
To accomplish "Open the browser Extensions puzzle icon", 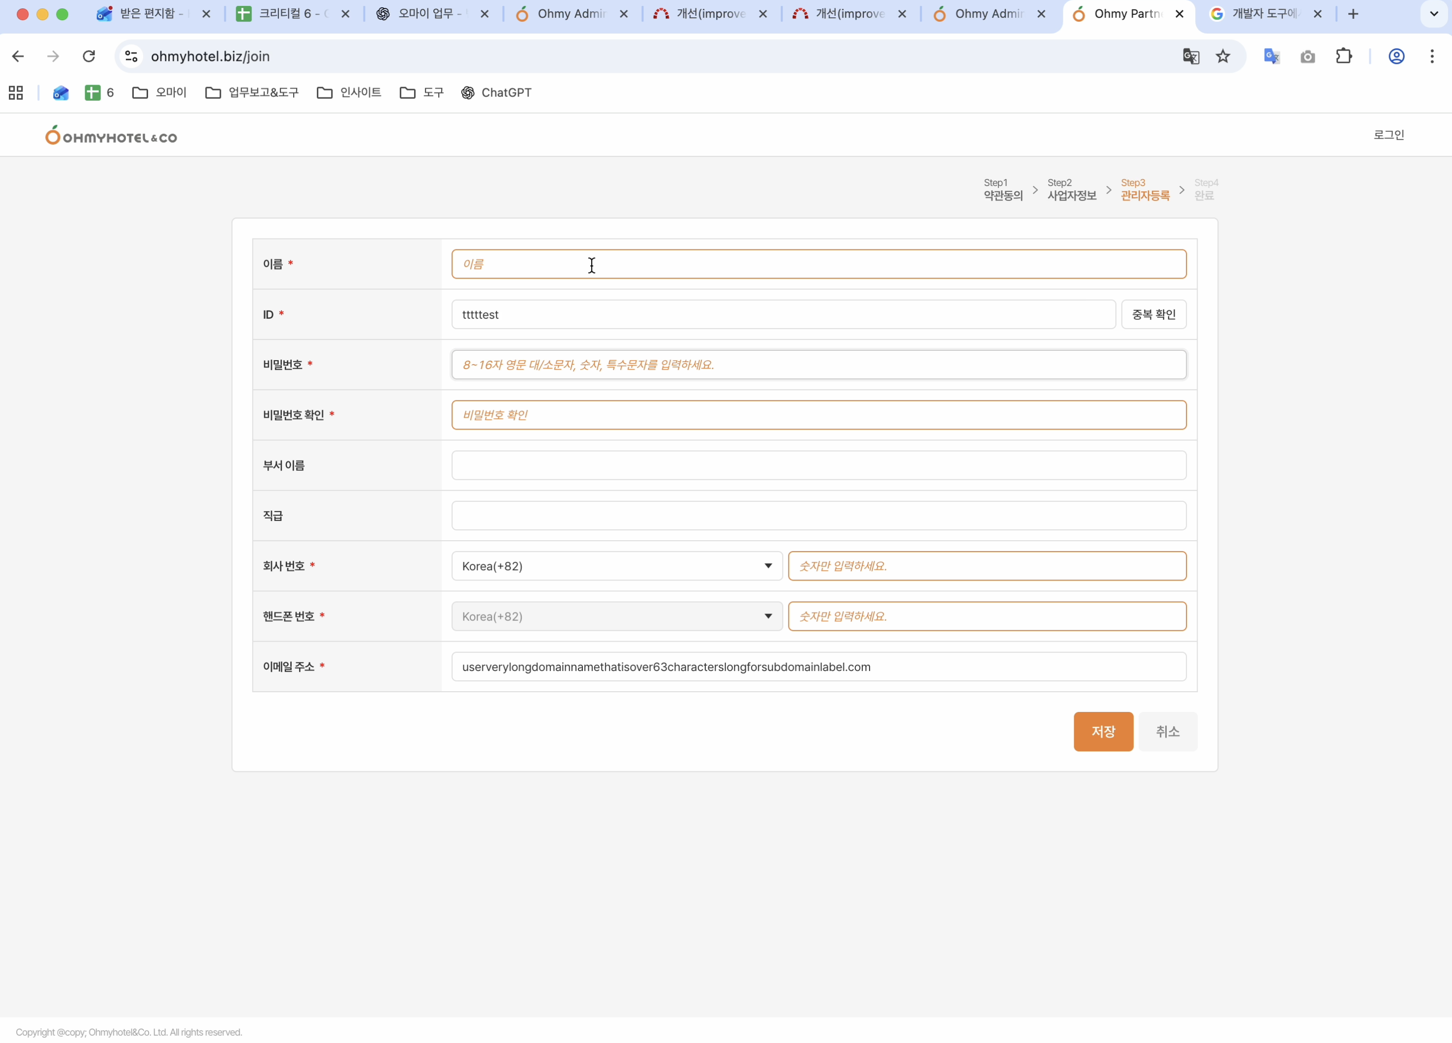I will tap(1343, 57).
